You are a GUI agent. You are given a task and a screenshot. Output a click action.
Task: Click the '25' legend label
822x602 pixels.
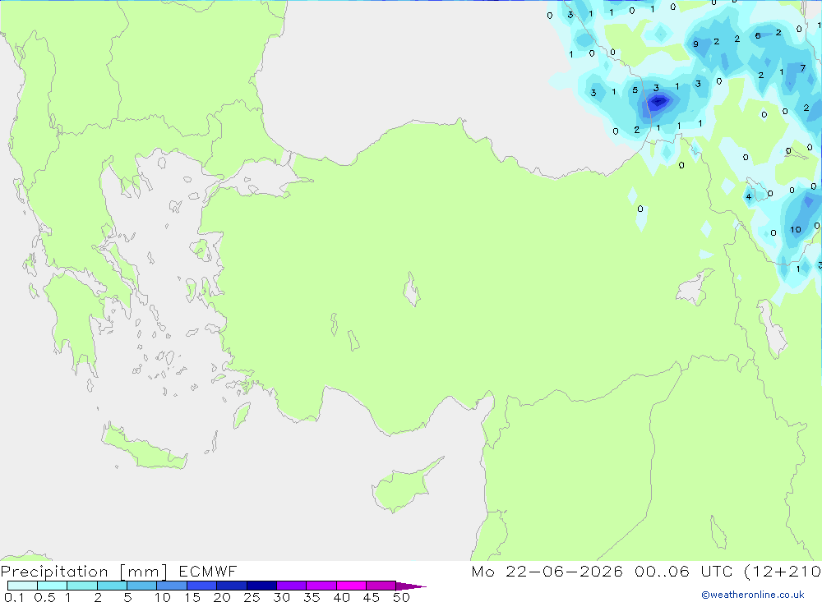pos(252,597)
